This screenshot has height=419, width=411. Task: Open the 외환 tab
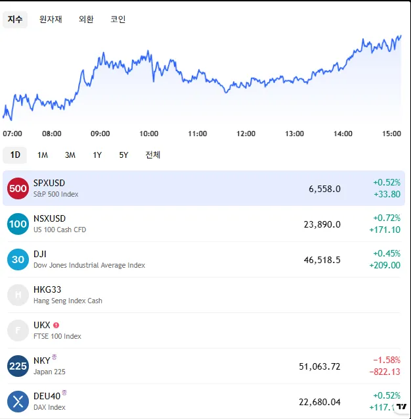coord(86,19)
